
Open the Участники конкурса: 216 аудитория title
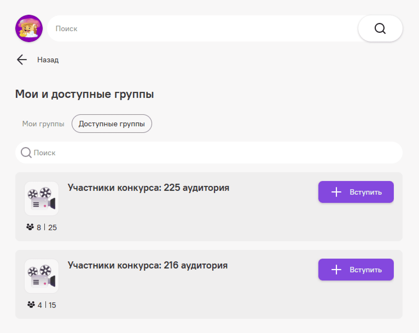point(147,265)
